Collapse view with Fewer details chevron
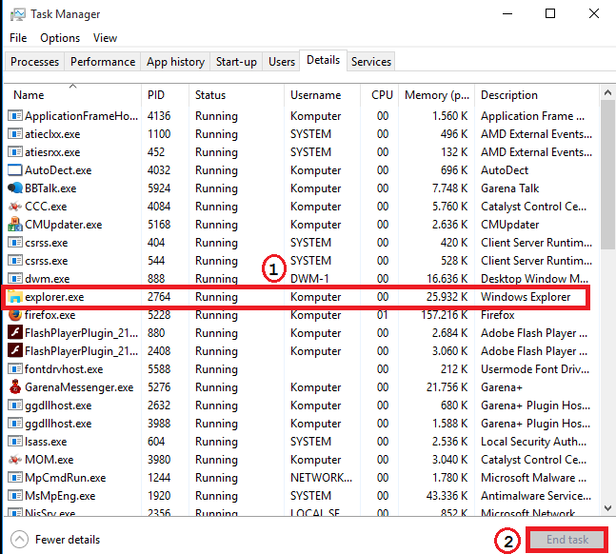The height and width of the screenshot is (554, 616). point(19,540)
